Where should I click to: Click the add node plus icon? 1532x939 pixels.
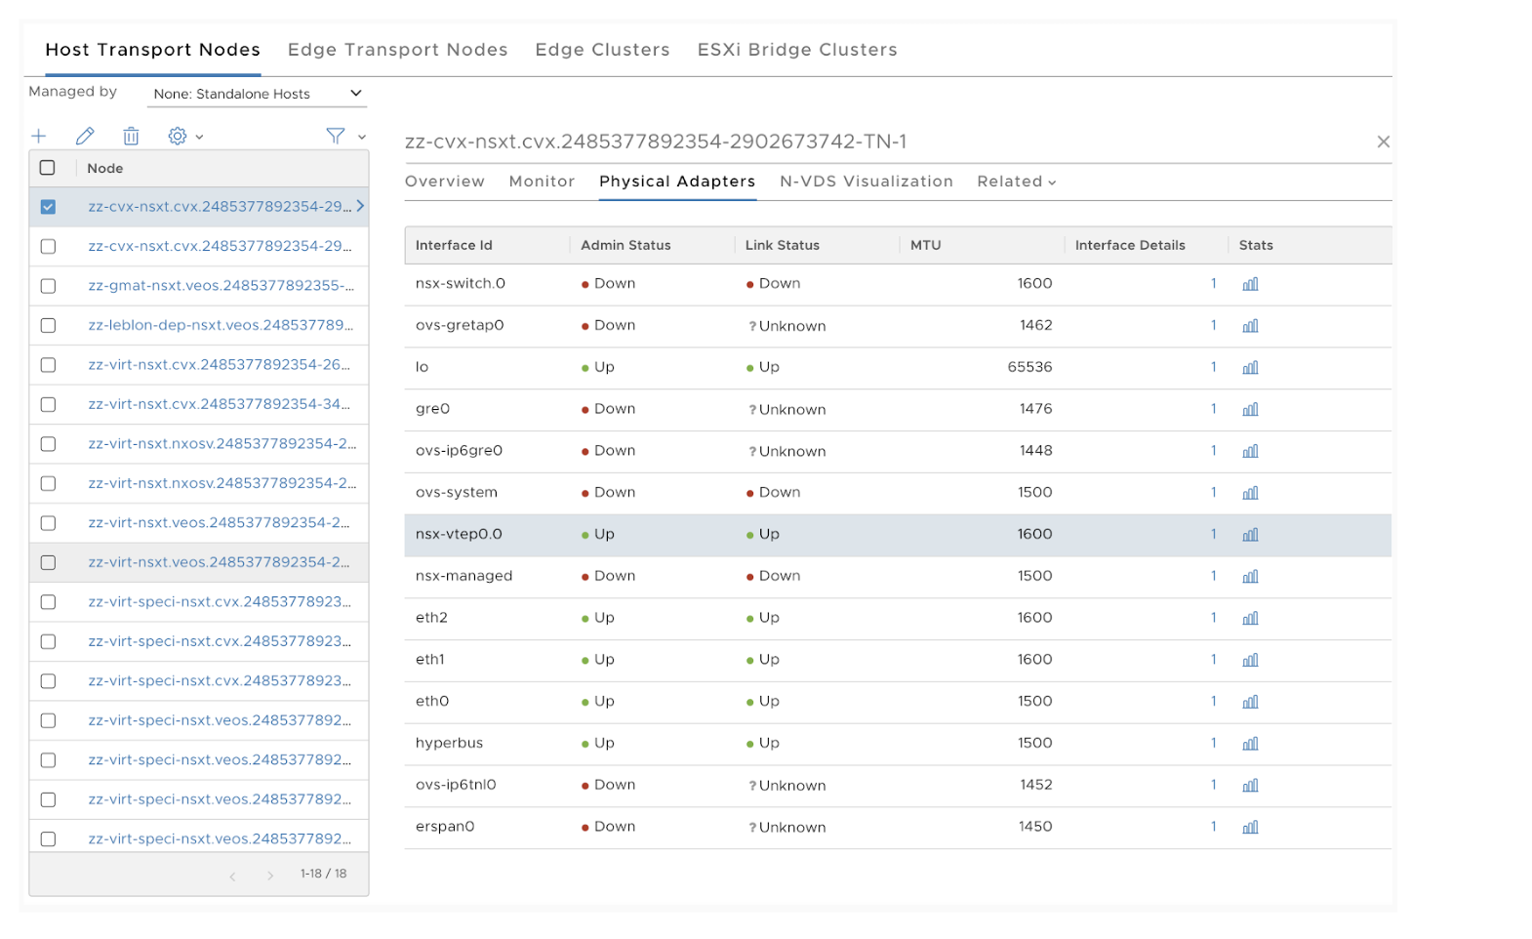pyautogui.click(x=39, y=137)
